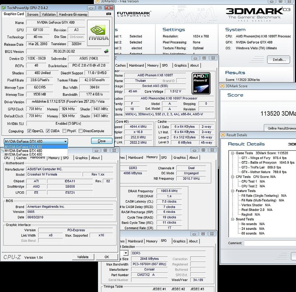Image resolution: width=296 pixels, height=292 pixels.
Task: Click the Core Speed value 4044.4 MHz
Action: tap(138, 127)
